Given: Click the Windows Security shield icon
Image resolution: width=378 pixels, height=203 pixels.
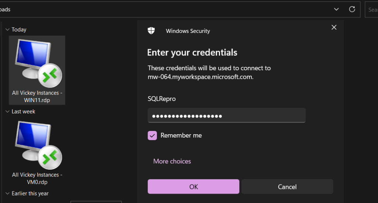Looking at the screenshot, I should pos(151,31).
